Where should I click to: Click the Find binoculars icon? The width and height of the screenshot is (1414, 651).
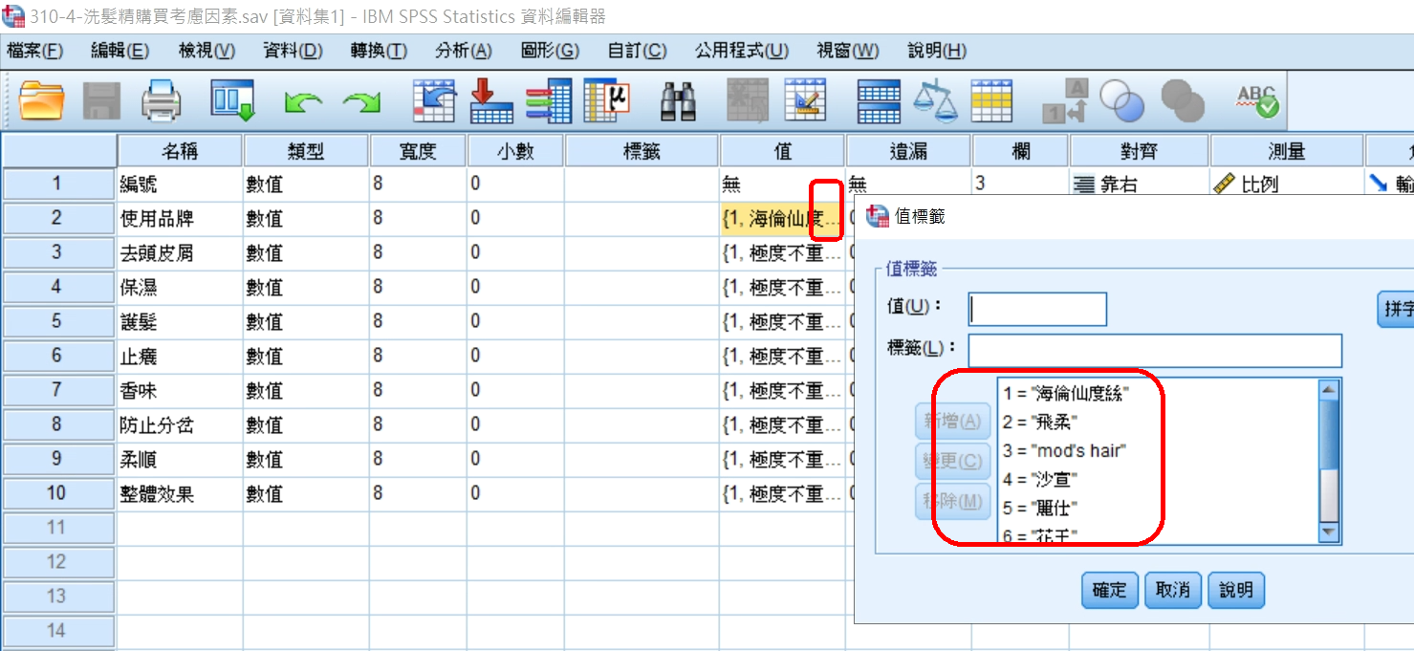pyautogui.click(x=678, y=100)
